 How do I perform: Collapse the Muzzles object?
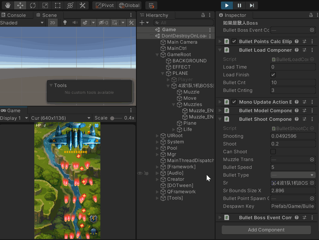click(173, 104)
